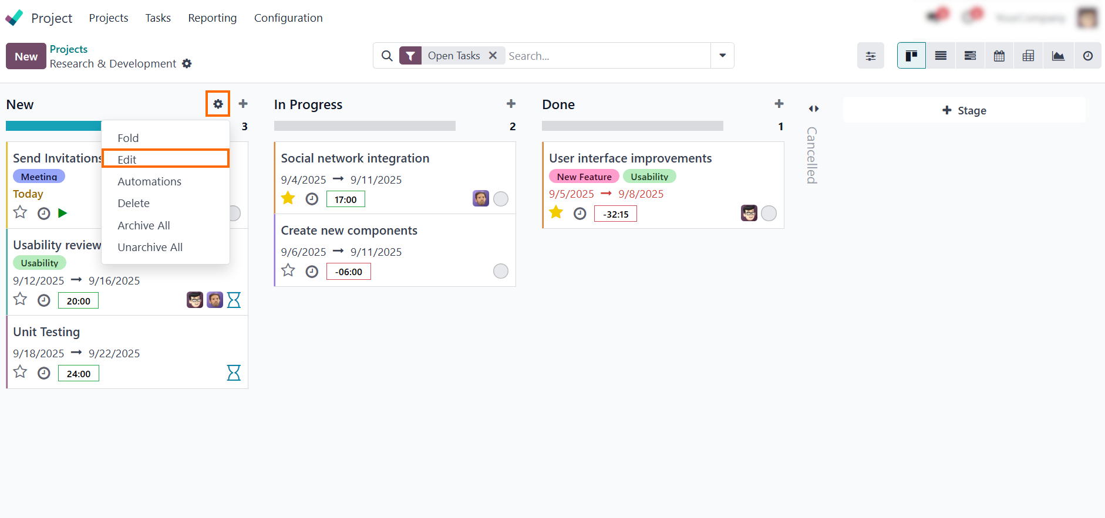Unfold the Cancelled column
Viewport: 1105px width, 518px height.
tap(813, 109)
